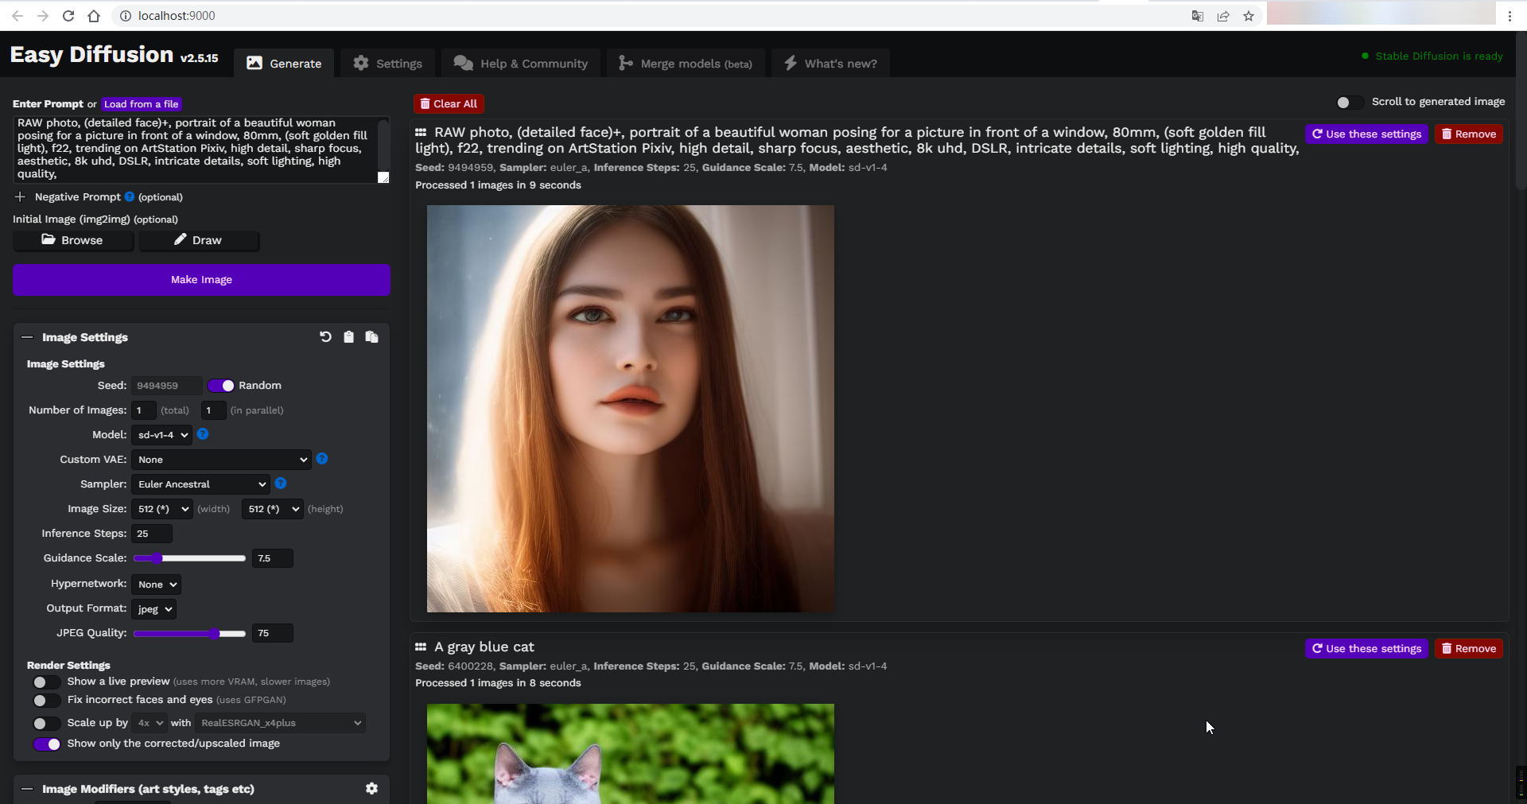Adjust the Guidance Scale slider
This screenshot has height=804, width=1527.
click(x=189, y=558)
